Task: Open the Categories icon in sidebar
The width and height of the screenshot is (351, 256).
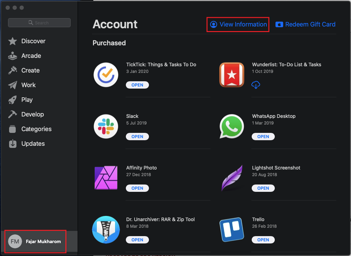Action: coord(13,129)
